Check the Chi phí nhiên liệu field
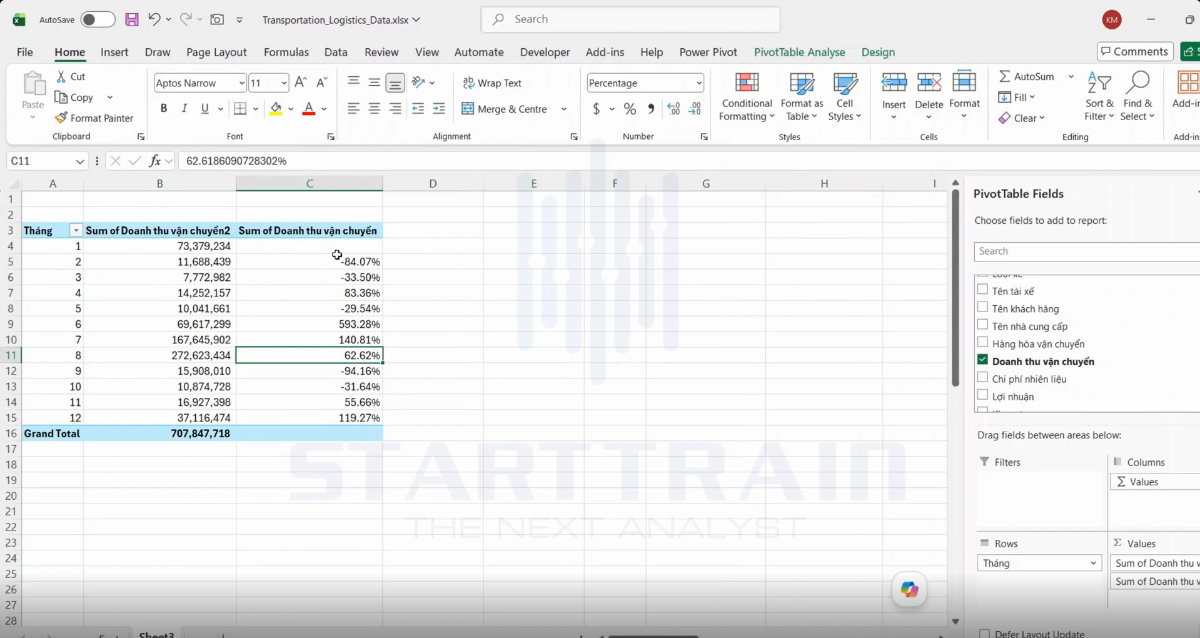 (x=982, y=377)
